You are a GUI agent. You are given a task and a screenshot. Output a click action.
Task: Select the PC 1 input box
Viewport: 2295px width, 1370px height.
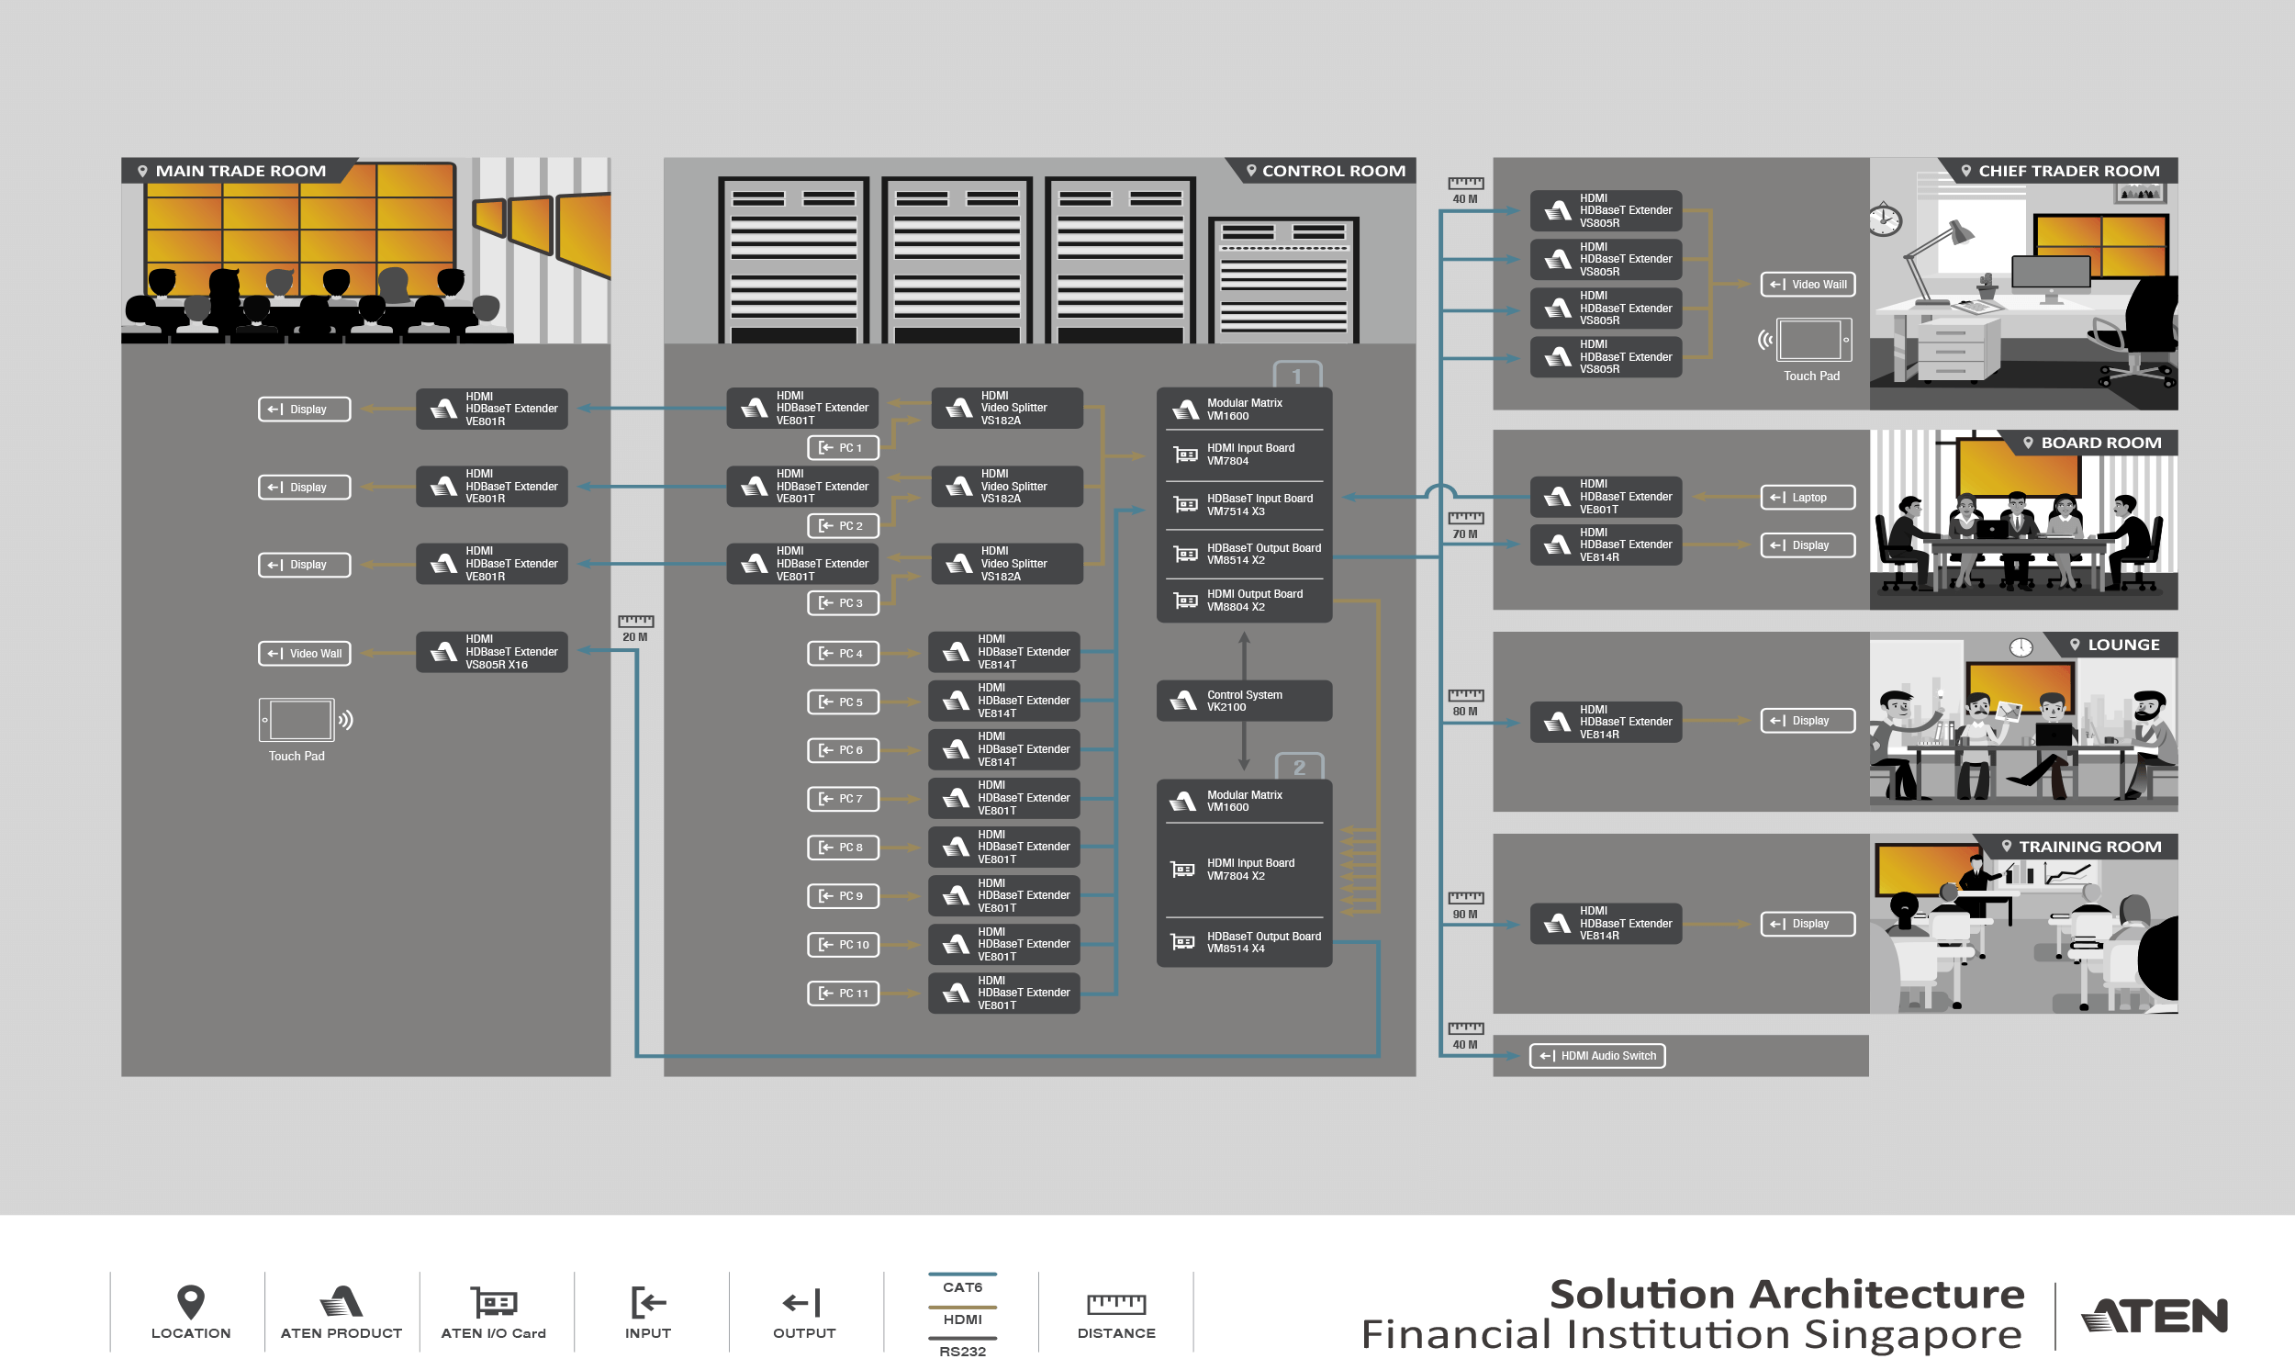click(843, 448)
